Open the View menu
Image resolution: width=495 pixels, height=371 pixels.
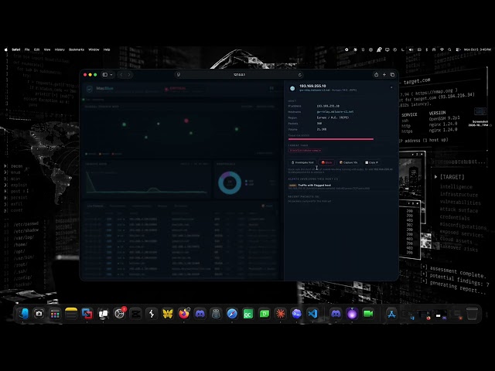(47, 49)
